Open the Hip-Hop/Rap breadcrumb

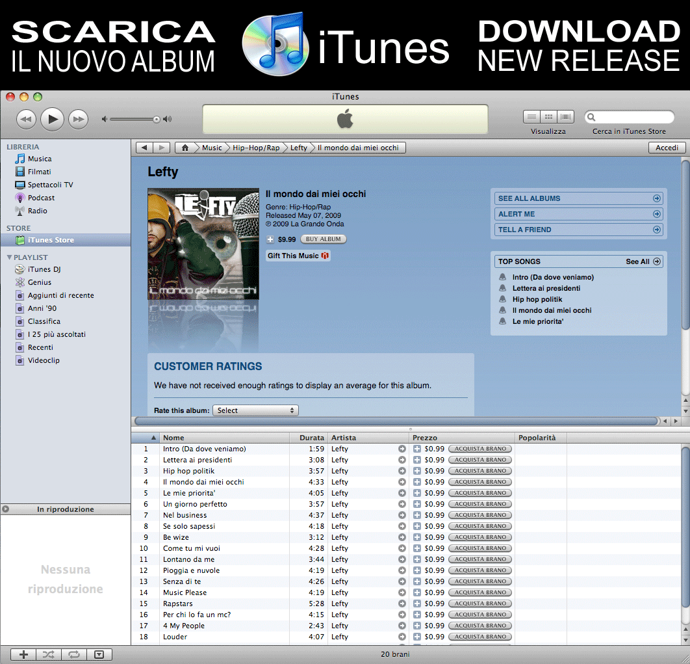click(256, 148)
